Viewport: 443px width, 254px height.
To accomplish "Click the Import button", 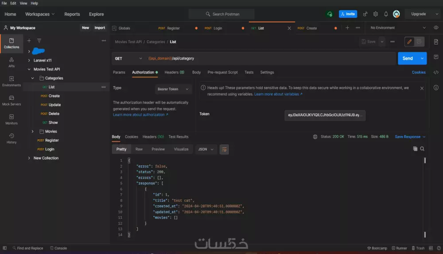I will (x=100, y=28).
